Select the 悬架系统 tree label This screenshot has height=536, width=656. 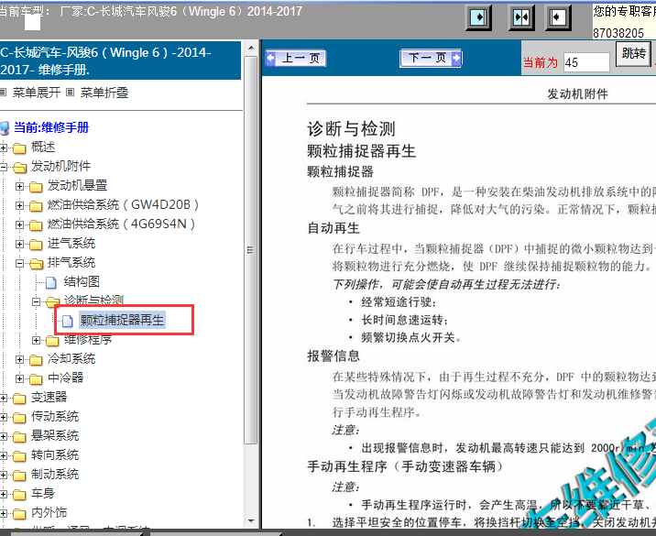pos(55,435)
